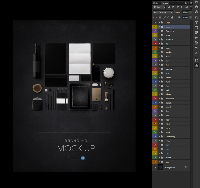The height and width of the screenshot is (188, 200).
Task: Click the lock all padlock icon
Action: coord(172,17)
